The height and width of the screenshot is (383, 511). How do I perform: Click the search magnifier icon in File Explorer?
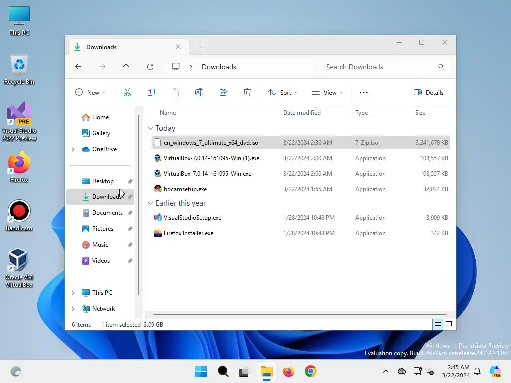[x=441, y=67]
